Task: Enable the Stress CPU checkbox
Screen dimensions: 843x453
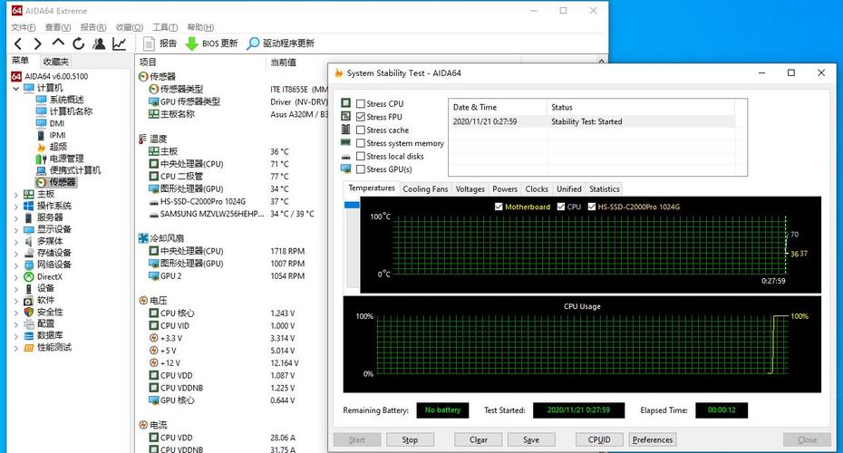Action: coord(361,103)
